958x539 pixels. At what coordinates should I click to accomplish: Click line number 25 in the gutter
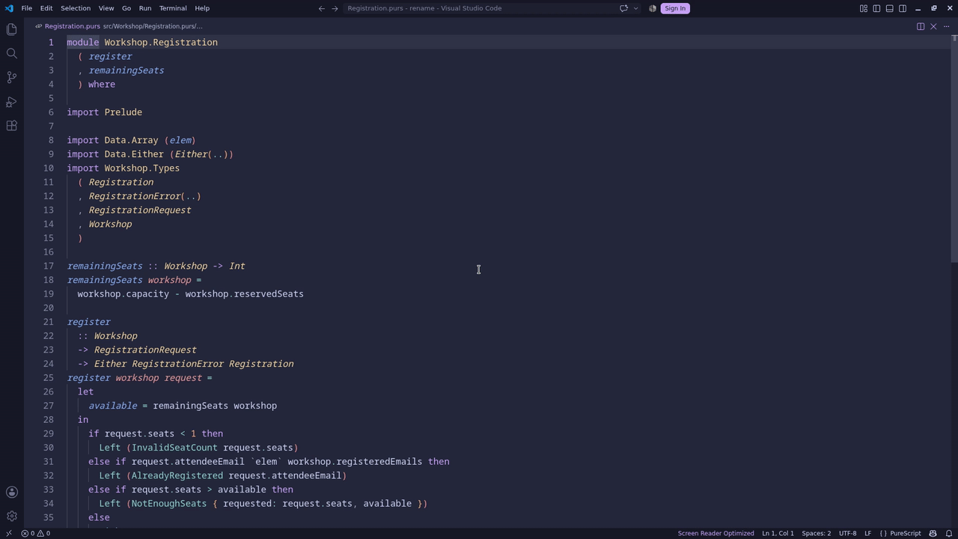click(49, 378)
